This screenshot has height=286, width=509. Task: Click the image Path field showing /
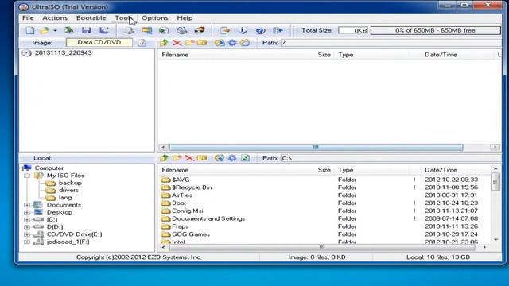coord(391,43)
